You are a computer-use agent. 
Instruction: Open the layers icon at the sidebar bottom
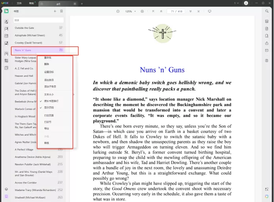(x=6, y=189)
